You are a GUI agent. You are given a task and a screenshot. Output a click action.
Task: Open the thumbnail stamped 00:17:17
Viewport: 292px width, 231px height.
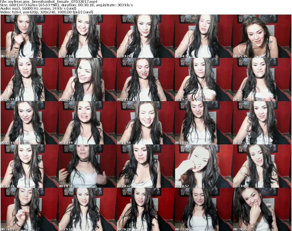pyautogui.click(x=262, y=123)
